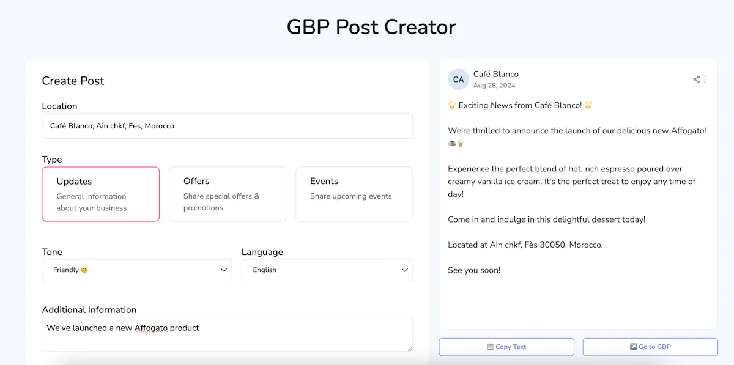Click the Additional Information text area
Screen dimensions: 734x365
tap(228, 334)
